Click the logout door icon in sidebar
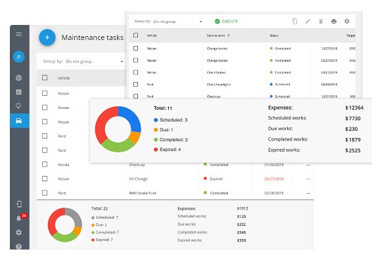 [19, 204]
